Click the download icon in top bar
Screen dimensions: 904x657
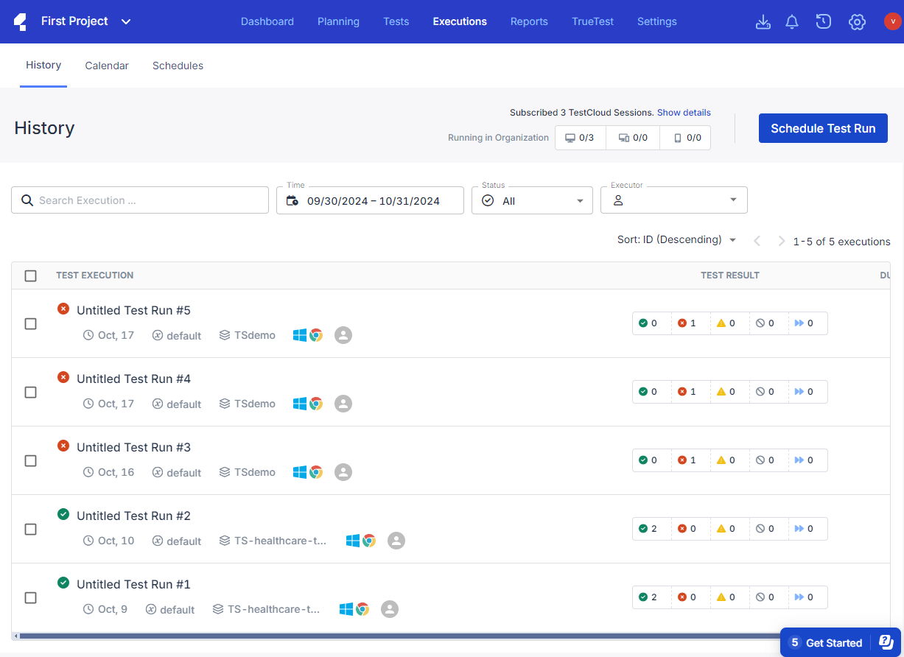[x=763, y=22]
